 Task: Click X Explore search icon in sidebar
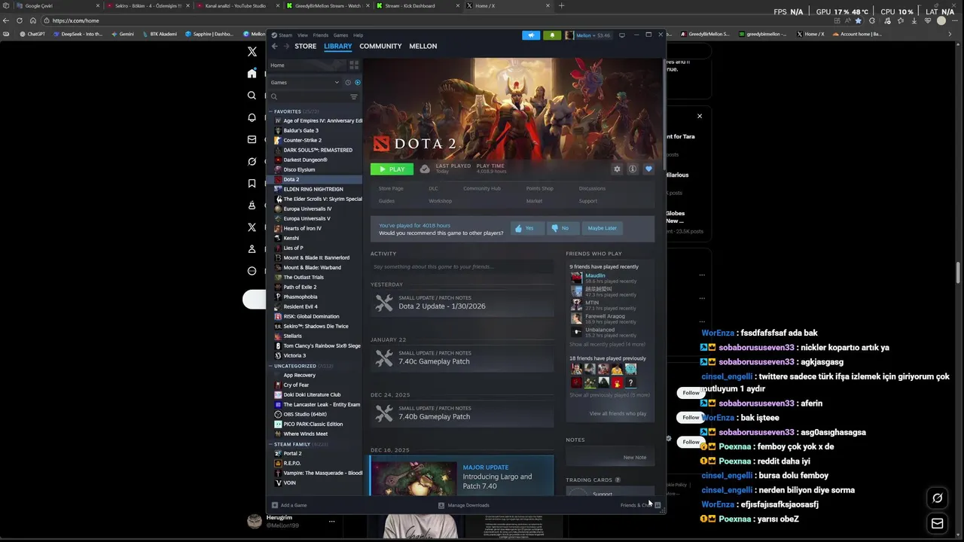pos(252,96)
